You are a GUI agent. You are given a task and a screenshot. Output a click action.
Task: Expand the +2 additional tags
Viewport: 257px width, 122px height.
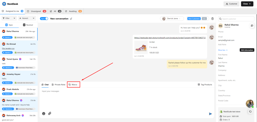click(204, 19)
